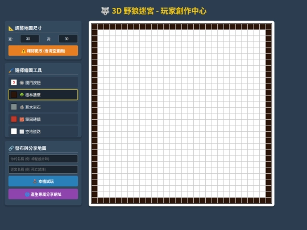Click the top-left corner wall cell of grid
The width and height of the screenshot is (307, 230).
94,27
